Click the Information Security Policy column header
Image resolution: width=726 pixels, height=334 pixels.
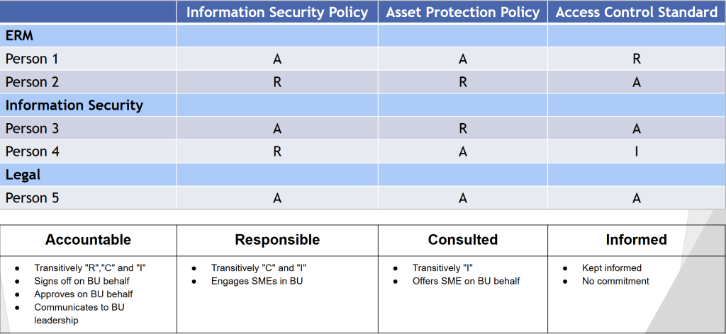tap(277, 12)
